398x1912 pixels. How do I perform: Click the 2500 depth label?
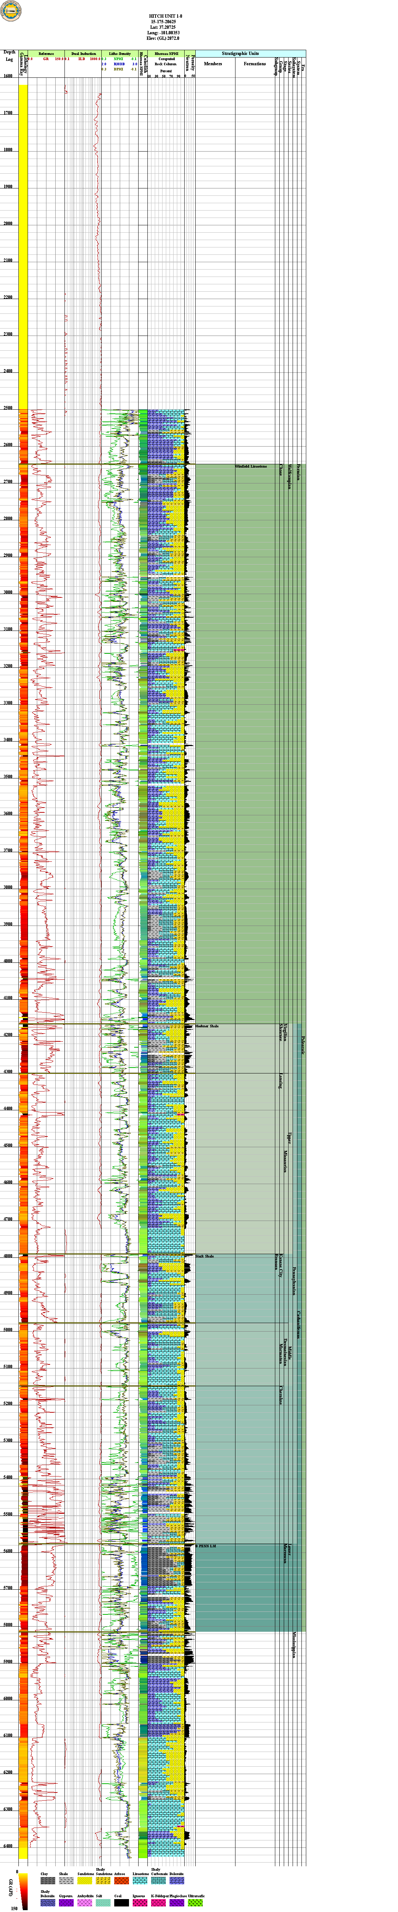pyautogui.click(x=8, y=409)
